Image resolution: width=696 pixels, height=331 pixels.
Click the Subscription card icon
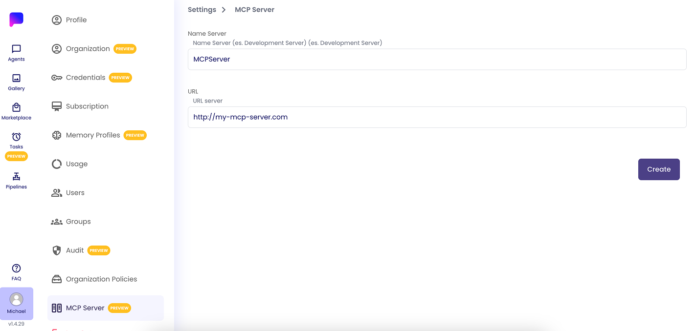tap(57, 106)
